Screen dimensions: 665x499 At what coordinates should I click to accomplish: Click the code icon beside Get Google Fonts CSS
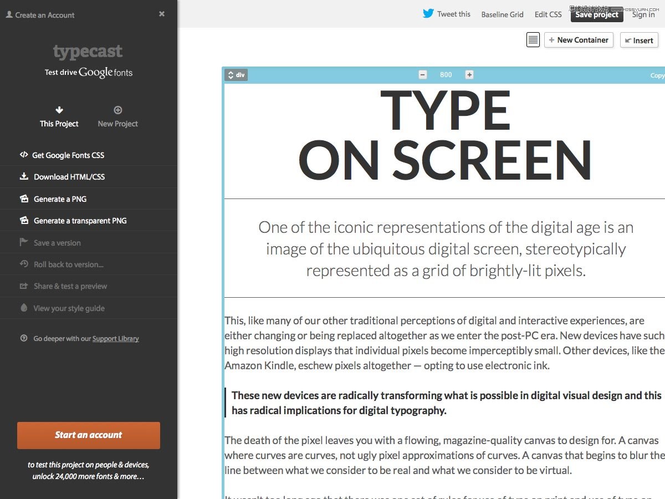point(23,155)
